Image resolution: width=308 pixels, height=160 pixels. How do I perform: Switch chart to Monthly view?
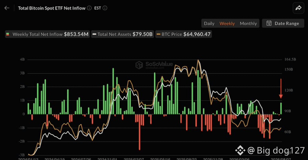coord(248,23)
